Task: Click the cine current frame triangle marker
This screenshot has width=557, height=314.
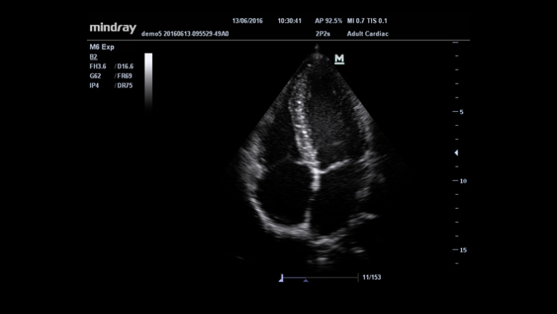Action: click(306, 280)
